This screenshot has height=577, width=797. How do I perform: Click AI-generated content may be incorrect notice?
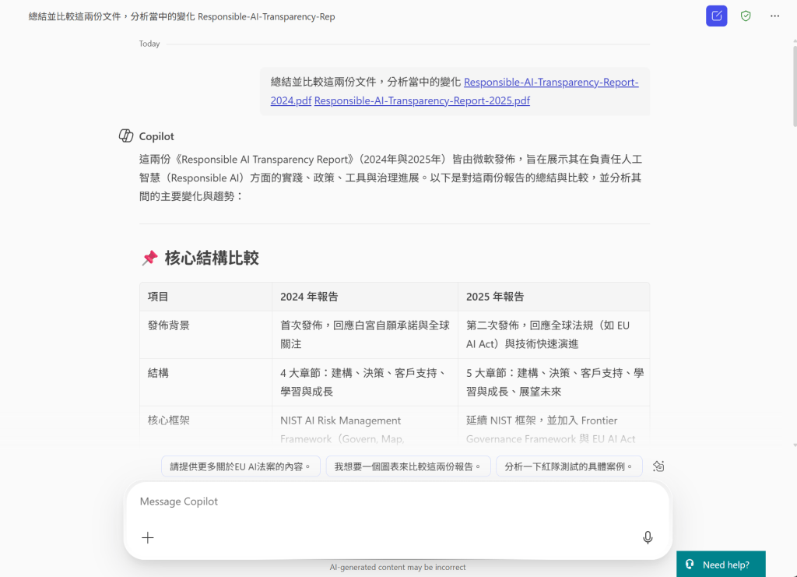pos(398,567)
